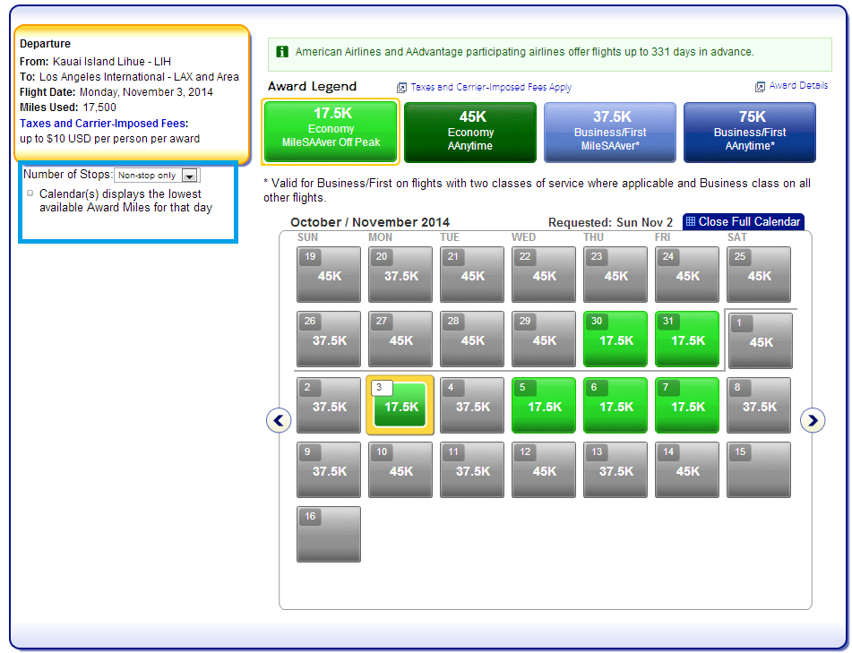Click the Flight Date Monday, November 3 text
The image size is (852, 653).
pyautogui.click(x=116, y=91)
